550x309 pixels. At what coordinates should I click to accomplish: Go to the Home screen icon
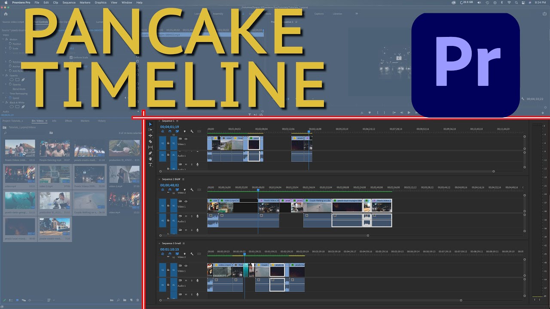(x=6, y=14)
